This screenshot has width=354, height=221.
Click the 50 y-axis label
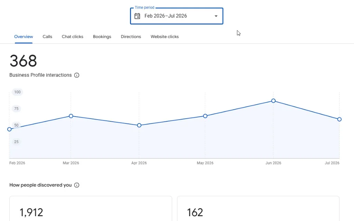coord(16,125)
